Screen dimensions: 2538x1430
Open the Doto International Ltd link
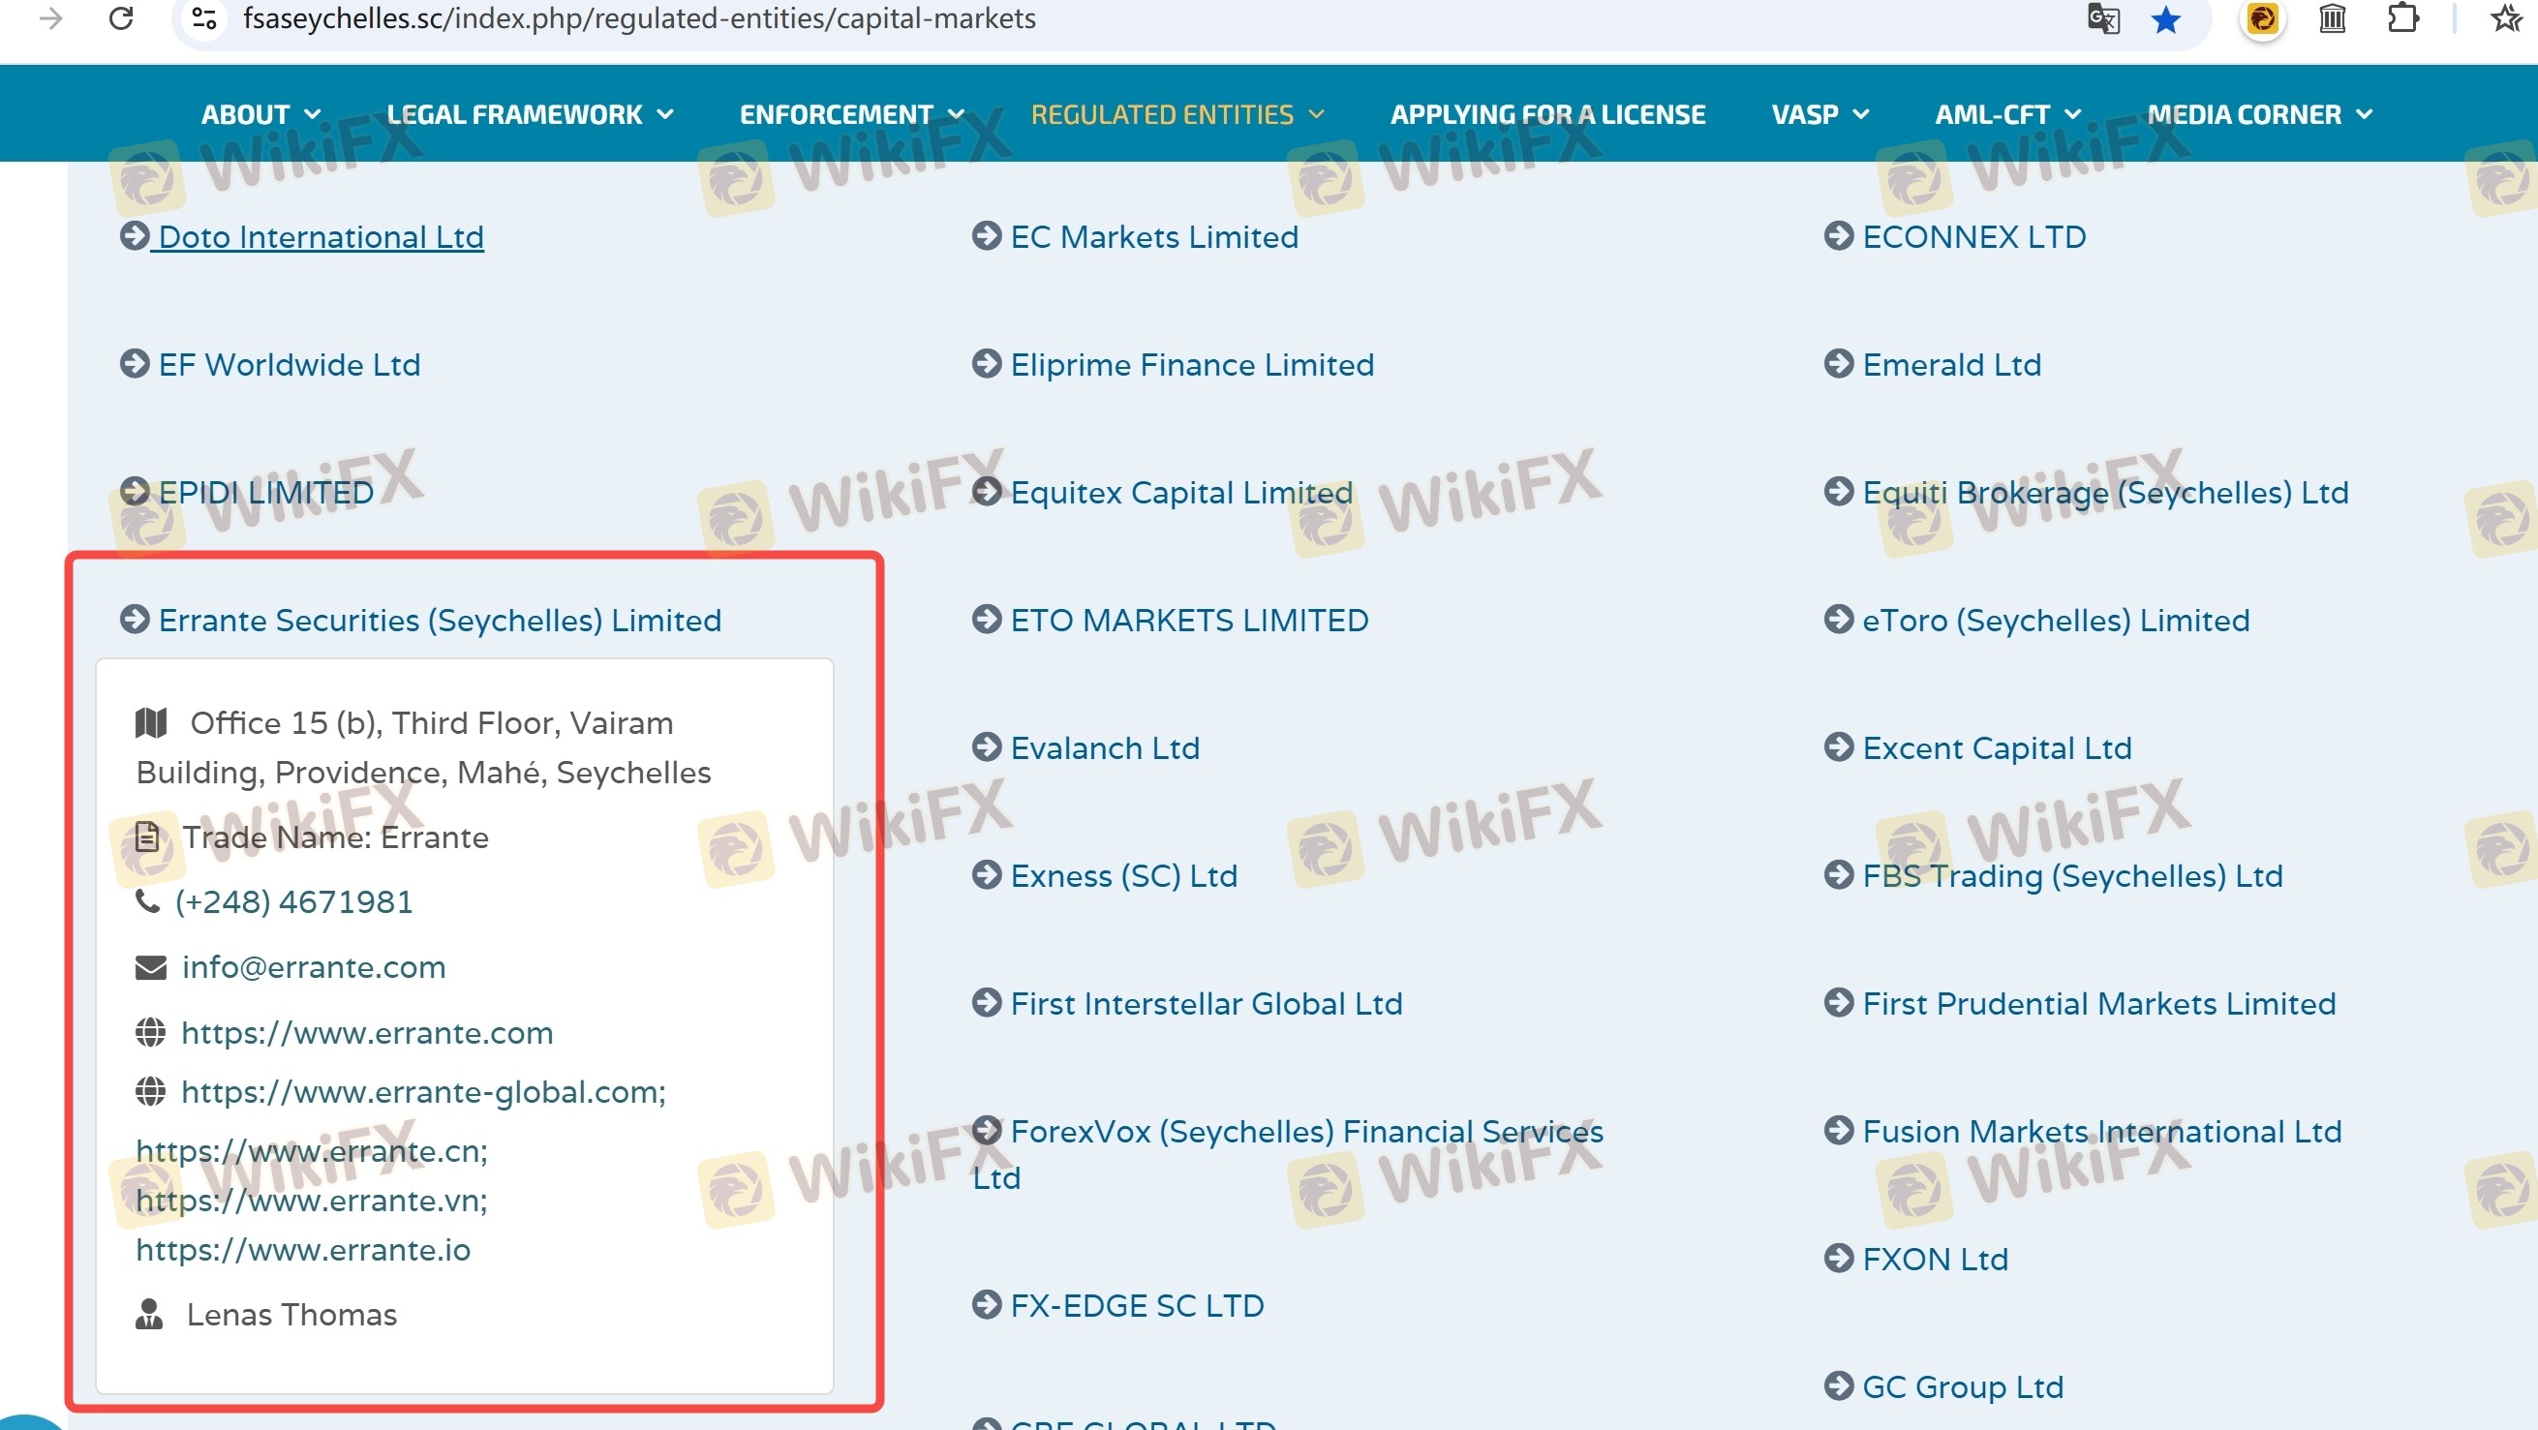pos(321,237)
